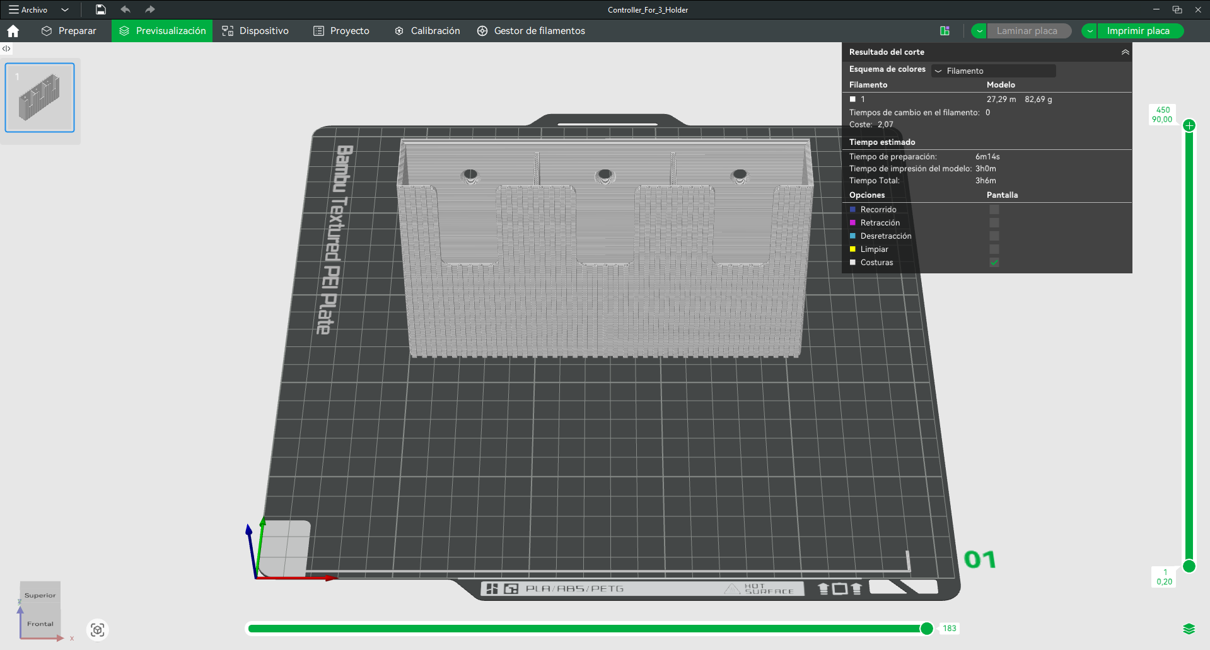Uncheck the Costuras display checkbox
Viewport: 1210px width, 650px height.
click(994, 263)
